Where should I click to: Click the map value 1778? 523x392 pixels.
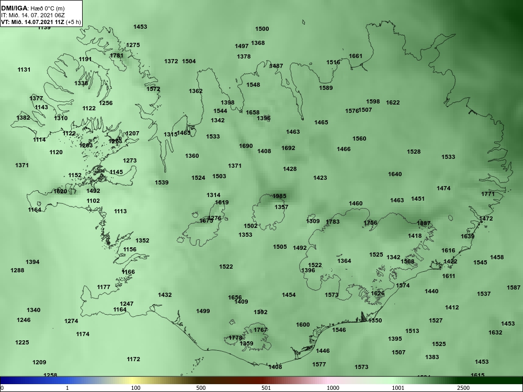[x=235, y=338]
